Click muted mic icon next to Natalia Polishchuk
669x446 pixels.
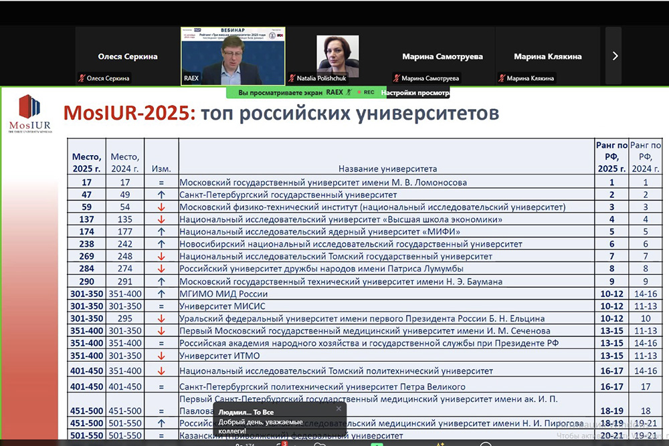click(x=292, y=79)
